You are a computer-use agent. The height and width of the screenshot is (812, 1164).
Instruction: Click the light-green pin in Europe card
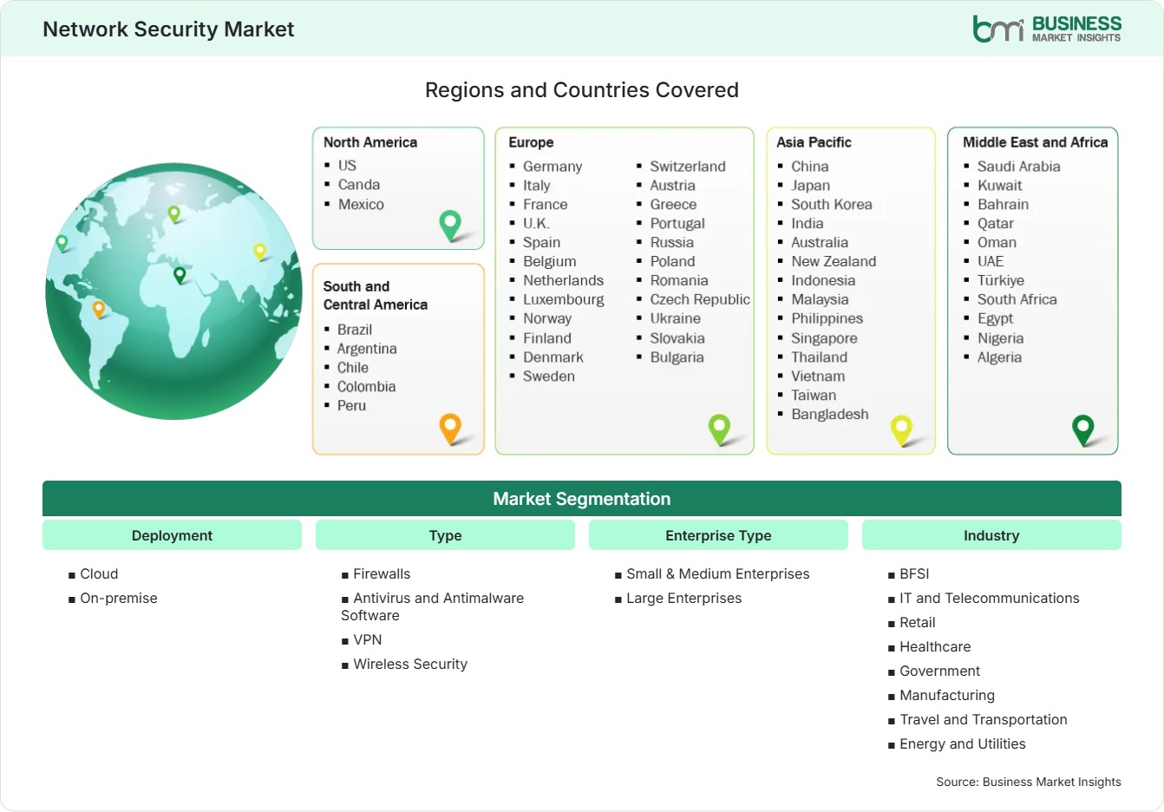click(719, 429)
